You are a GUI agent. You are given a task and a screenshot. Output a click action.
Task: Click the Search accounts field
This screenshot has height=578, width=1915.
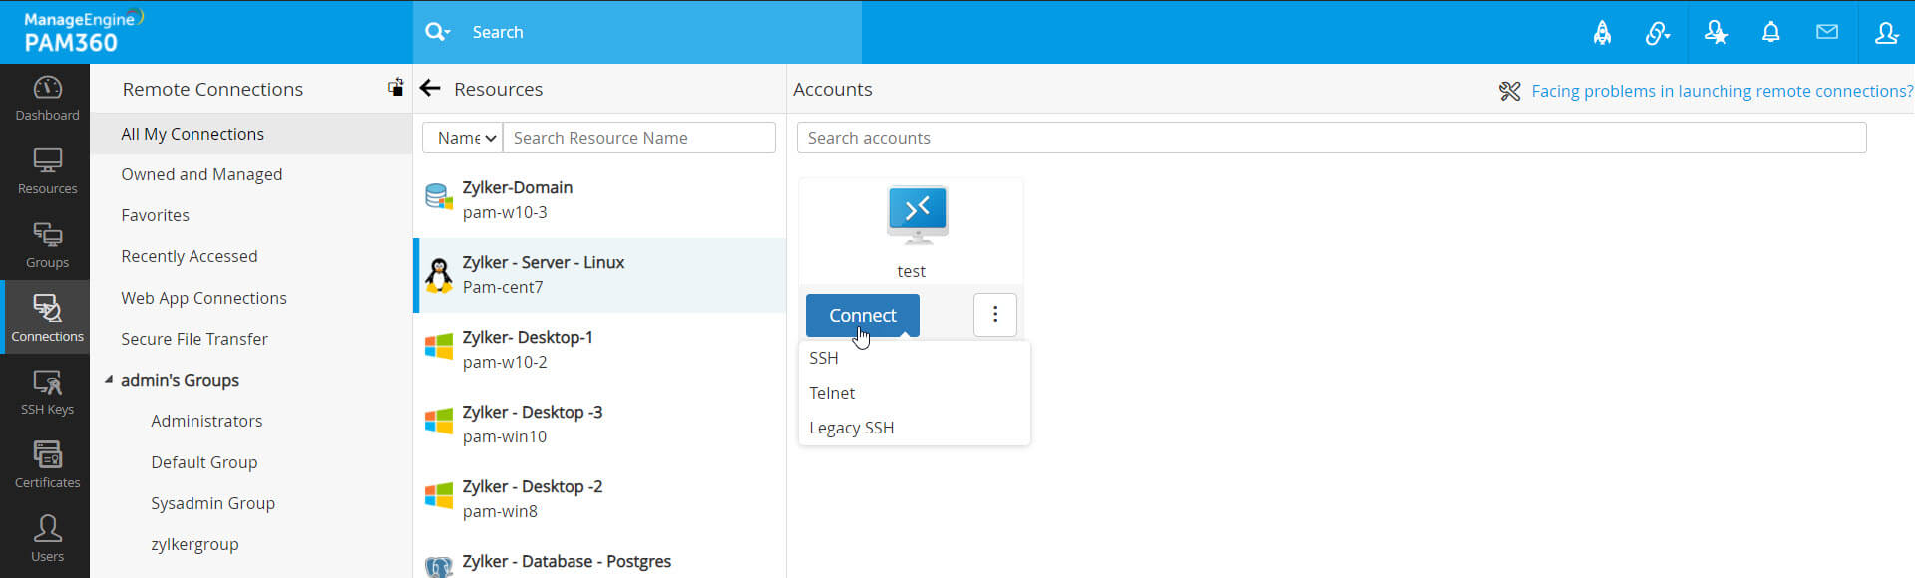point(1332,138)
